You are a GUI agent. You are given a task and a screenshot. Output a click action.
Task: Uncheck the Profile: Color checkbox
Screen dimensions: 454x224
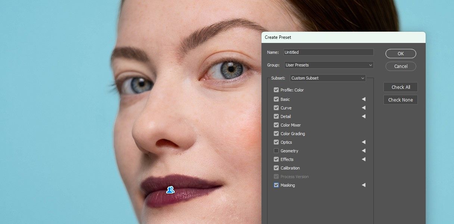point(276,90)
